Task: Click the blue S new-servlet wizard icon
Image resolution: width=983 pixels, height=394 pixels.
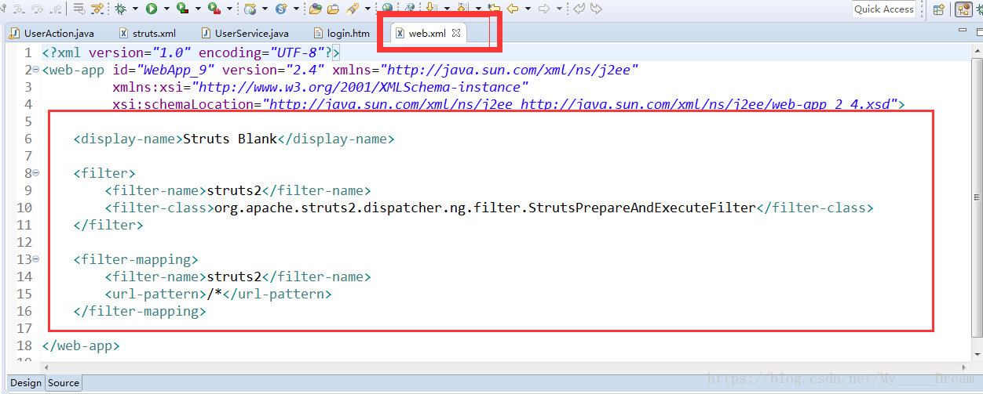Action: coord(281,9)
